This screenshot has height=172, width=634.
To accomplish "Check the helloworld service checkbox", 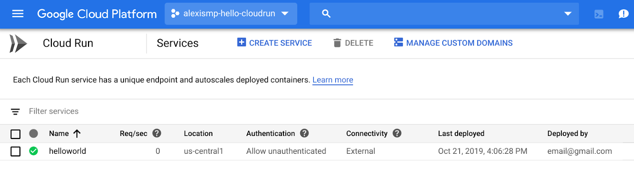I will coord(15,151).
